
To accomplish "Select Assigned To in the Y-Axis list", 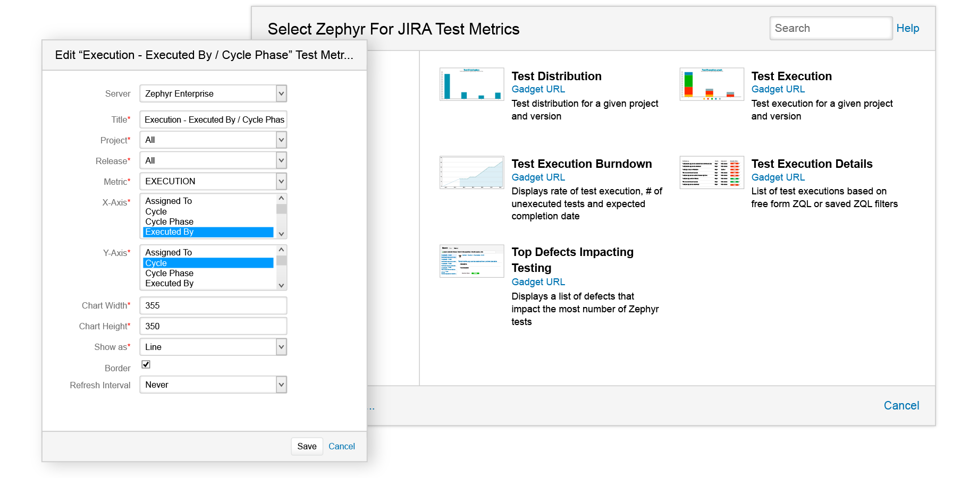I will (208, 253).
